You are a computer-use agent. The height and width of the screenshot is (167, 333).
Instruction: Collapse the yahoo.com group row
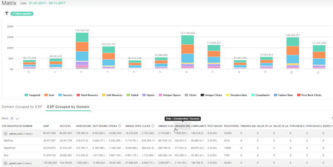[x=5, y=134]
